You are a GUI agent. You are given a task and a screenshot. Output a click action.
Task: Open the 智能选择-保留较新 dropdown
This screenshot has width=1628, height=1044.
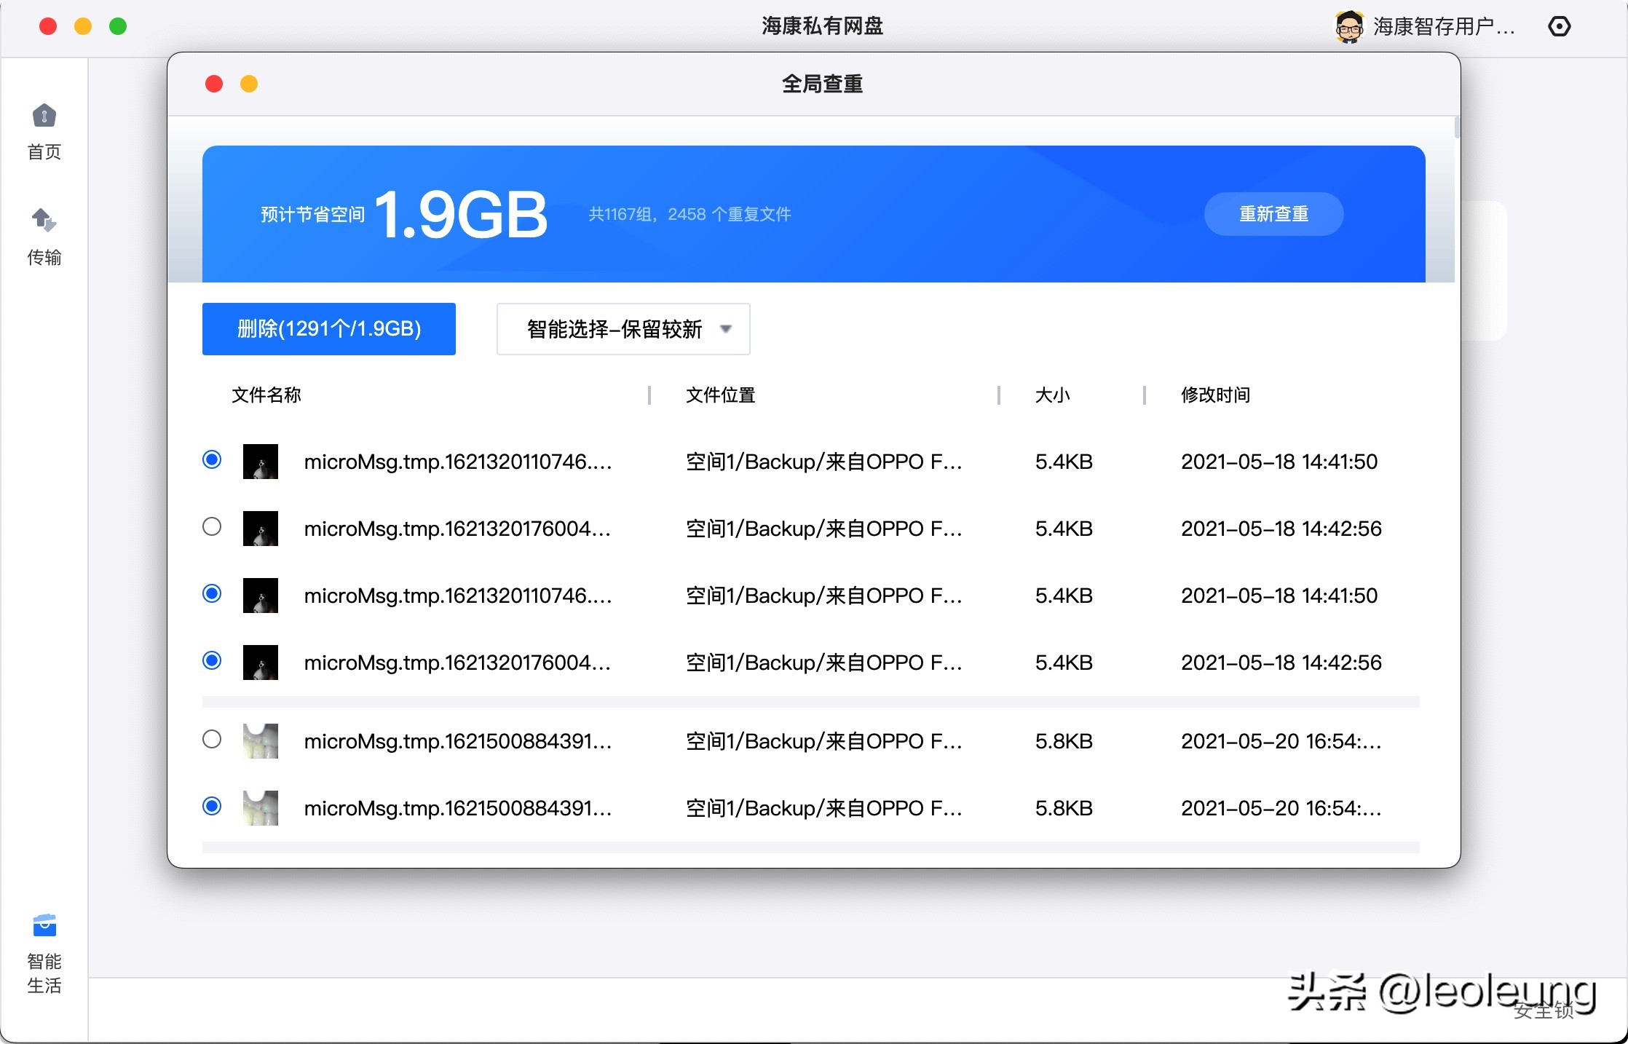click(x=623, y=329)
